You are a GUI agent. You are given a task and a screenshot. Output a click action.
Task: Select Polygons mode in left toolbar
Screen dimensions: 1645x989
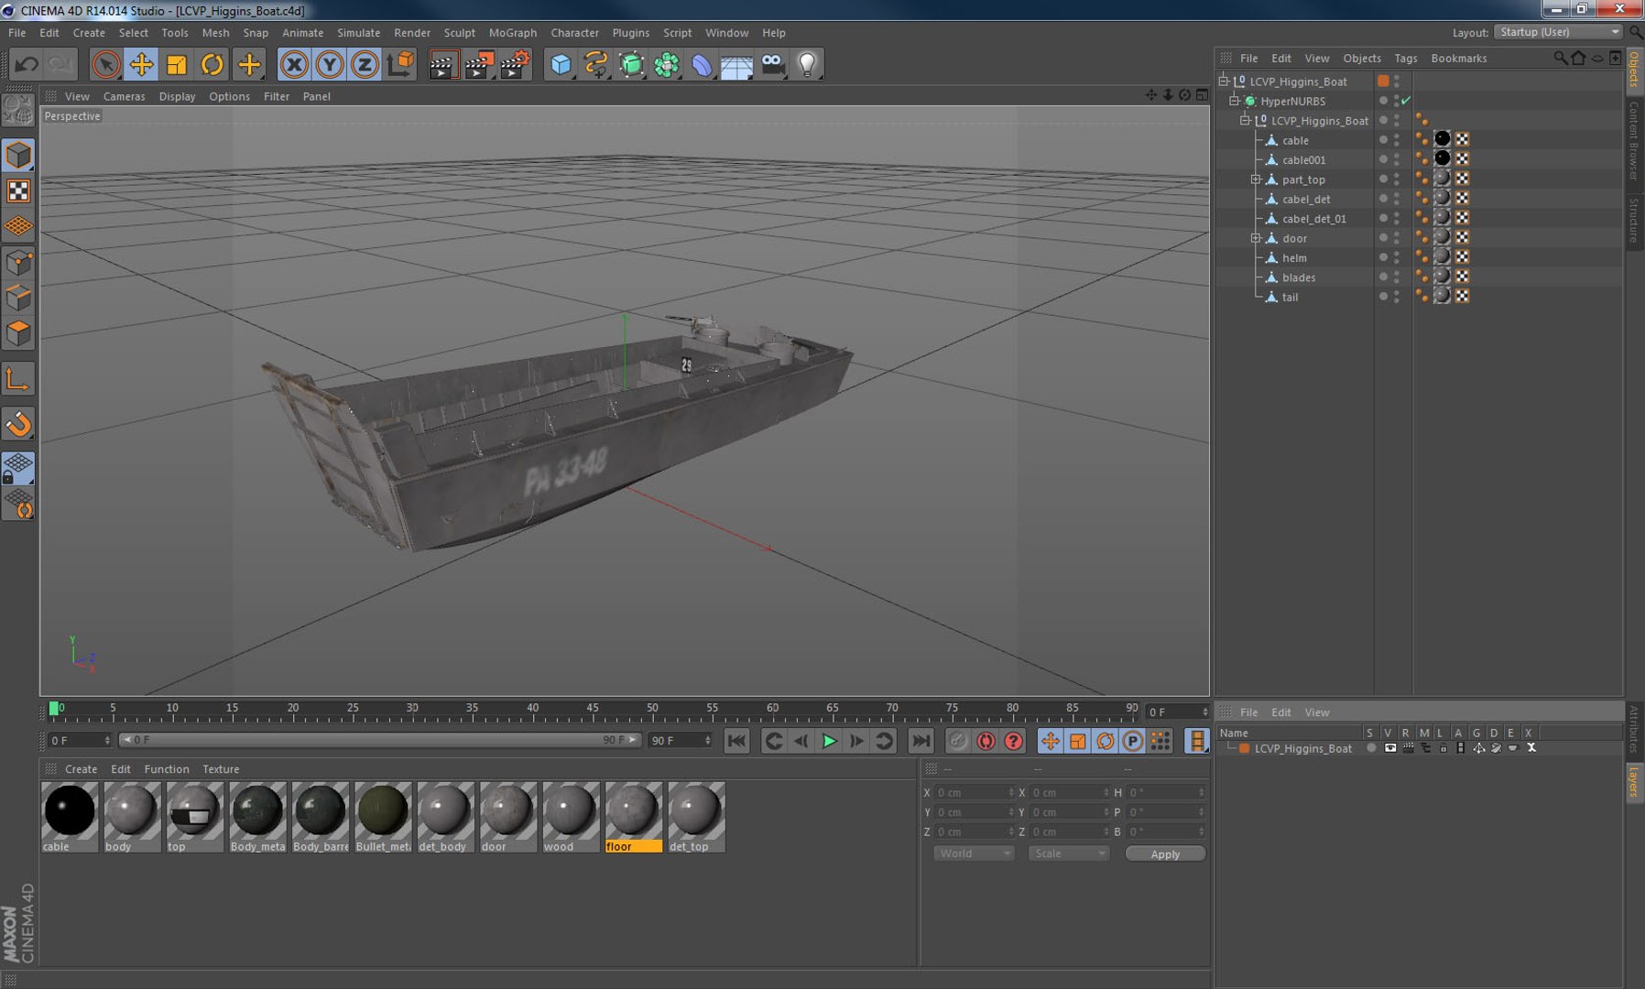[x=18, y=332]
